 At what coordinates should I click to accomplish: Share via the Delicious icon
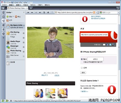pyautogui.click(x=113, y=45)
